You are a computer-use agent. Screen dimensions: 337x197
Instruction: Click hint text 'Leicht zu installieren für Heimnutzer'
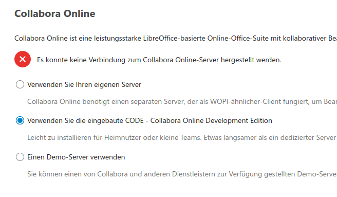click(x=182, y=137)
